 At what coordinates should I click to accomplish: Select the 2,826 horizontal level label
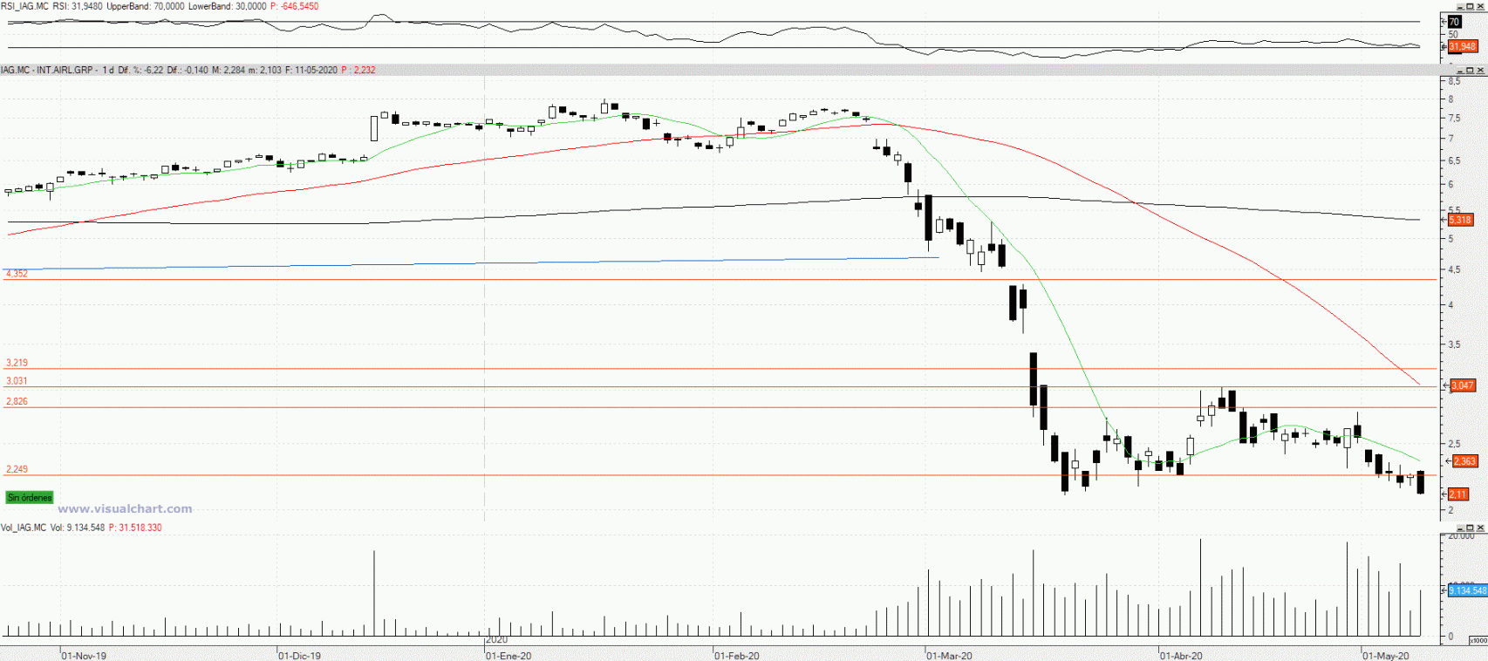[17, 402]
